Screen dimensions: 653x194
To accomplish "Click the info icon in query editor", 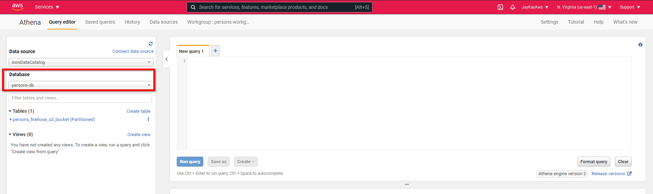I will pyautogui.click(x=640, y=45).
